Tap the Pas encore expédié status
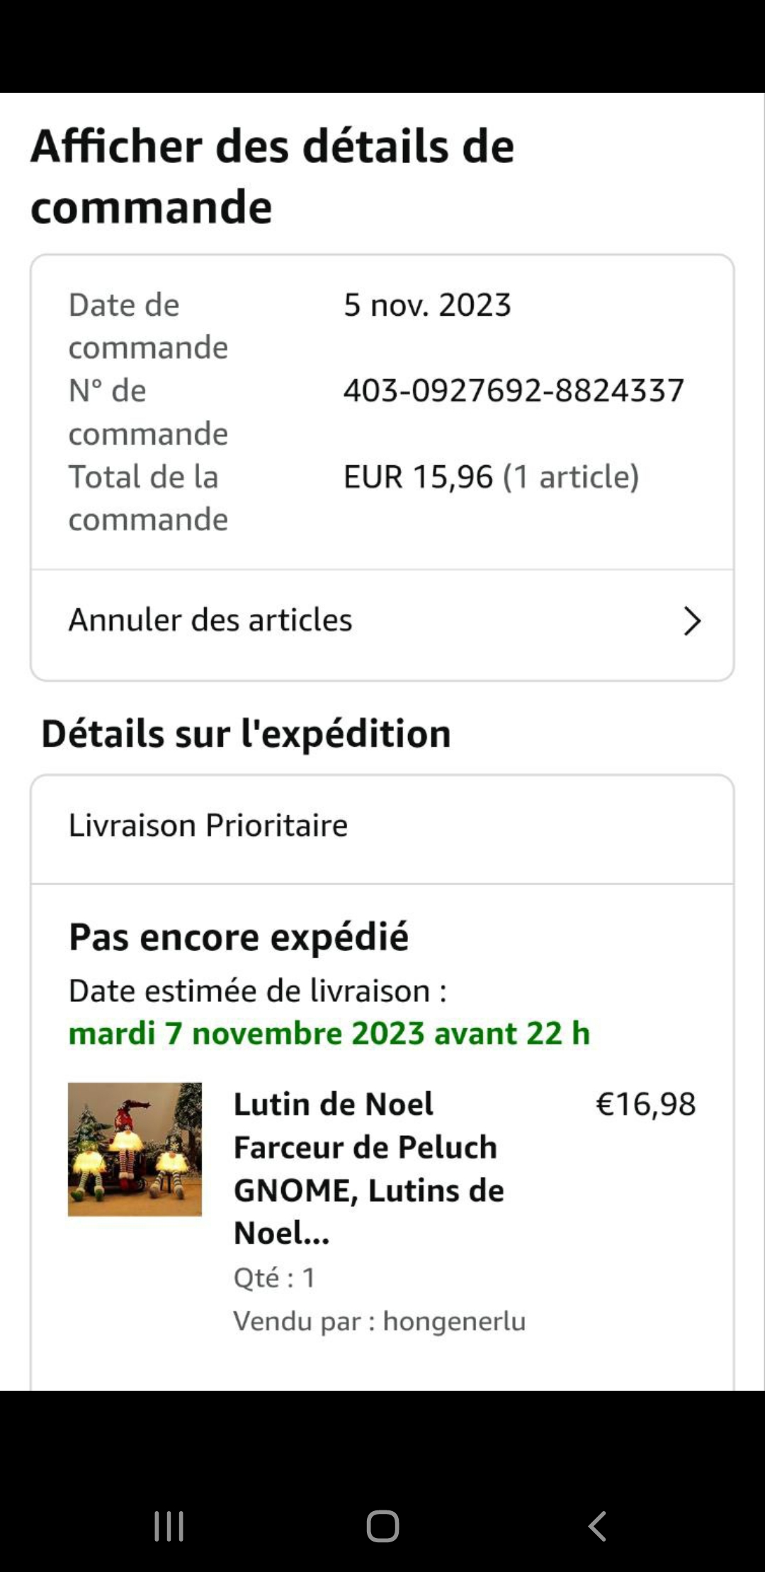 click(239, 937)
